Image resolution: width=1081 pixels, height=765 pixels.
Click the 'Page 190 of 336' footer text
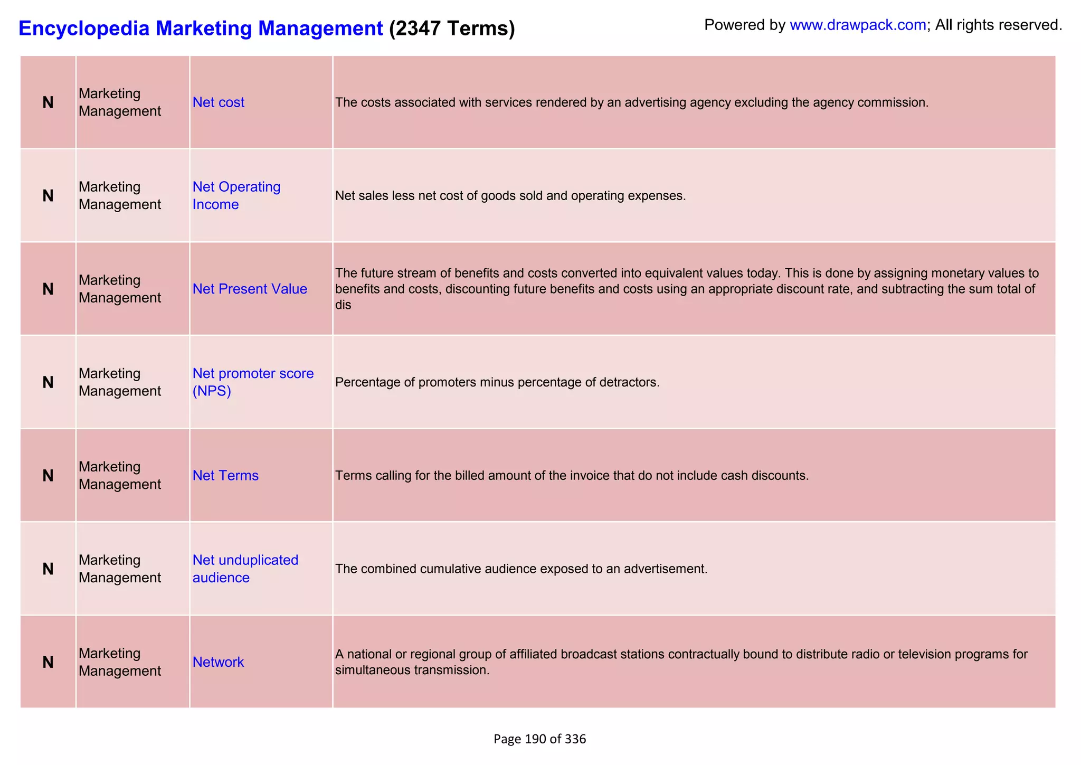[x=539, y=739]
